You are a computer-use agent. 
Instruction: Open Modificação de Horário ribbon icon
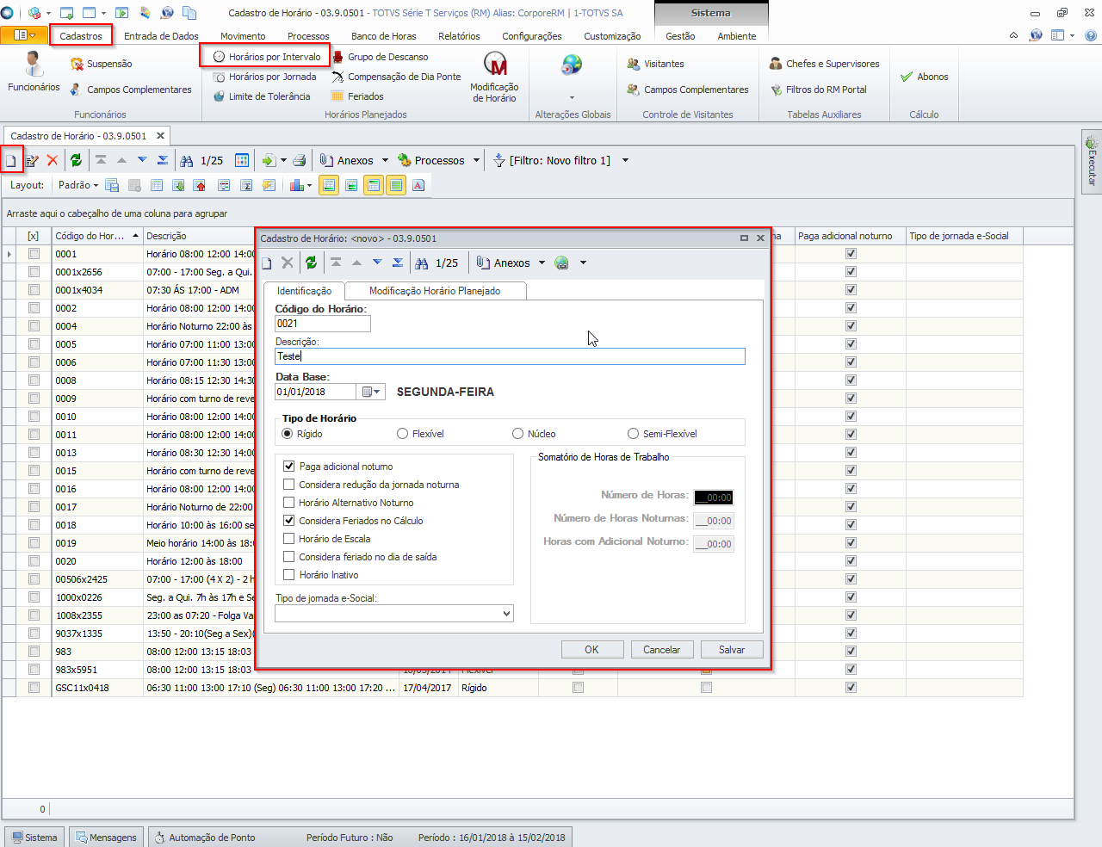pyautogui.click(x=494, y=77)
